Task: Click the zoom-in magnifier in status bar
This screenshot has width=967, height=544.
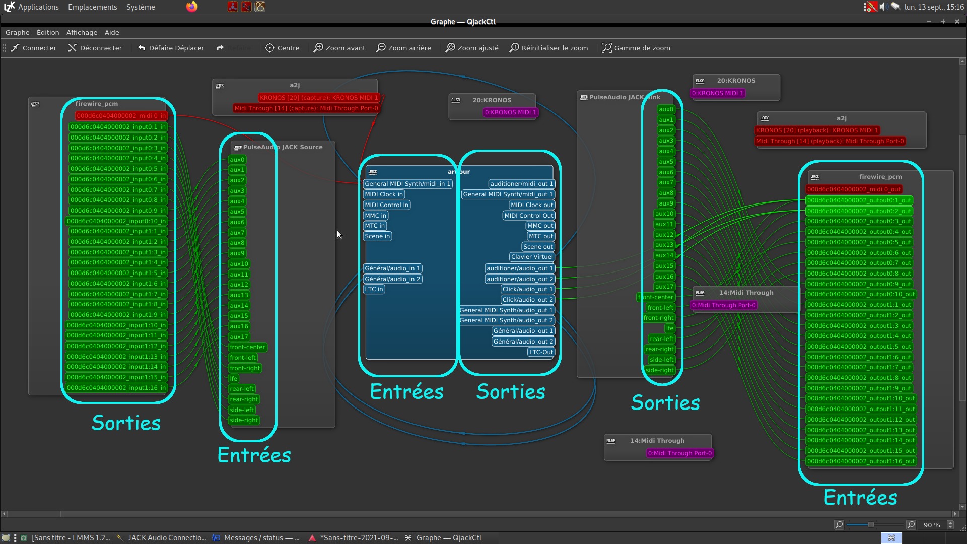Action: tap(911, 525)
